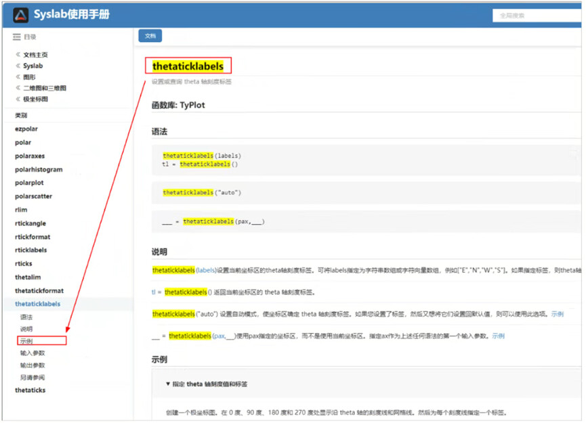The image size is (586, 423).
Task: Jump to 示例 subsection in sidebar
Action: [x=26, y=341]
